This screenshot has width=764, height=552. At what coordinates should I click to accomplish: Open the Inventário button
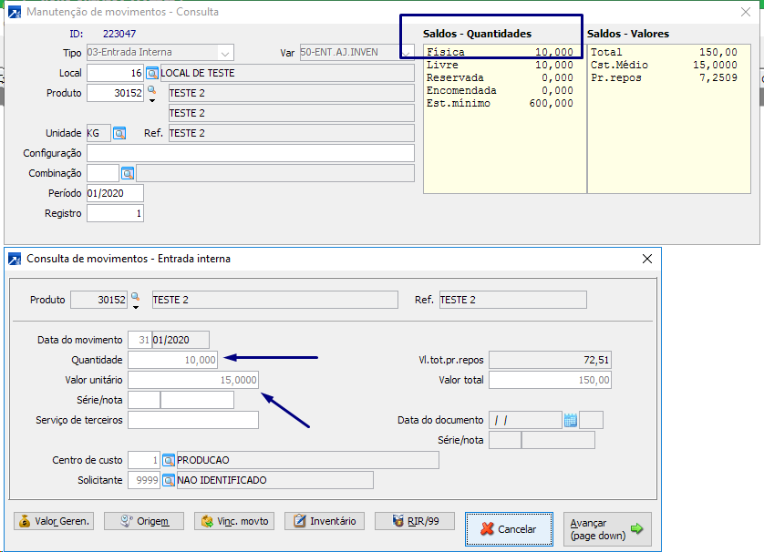point(325,521)
